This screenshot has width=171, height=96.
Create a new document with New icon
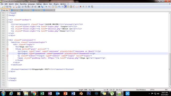pos(2,7)
